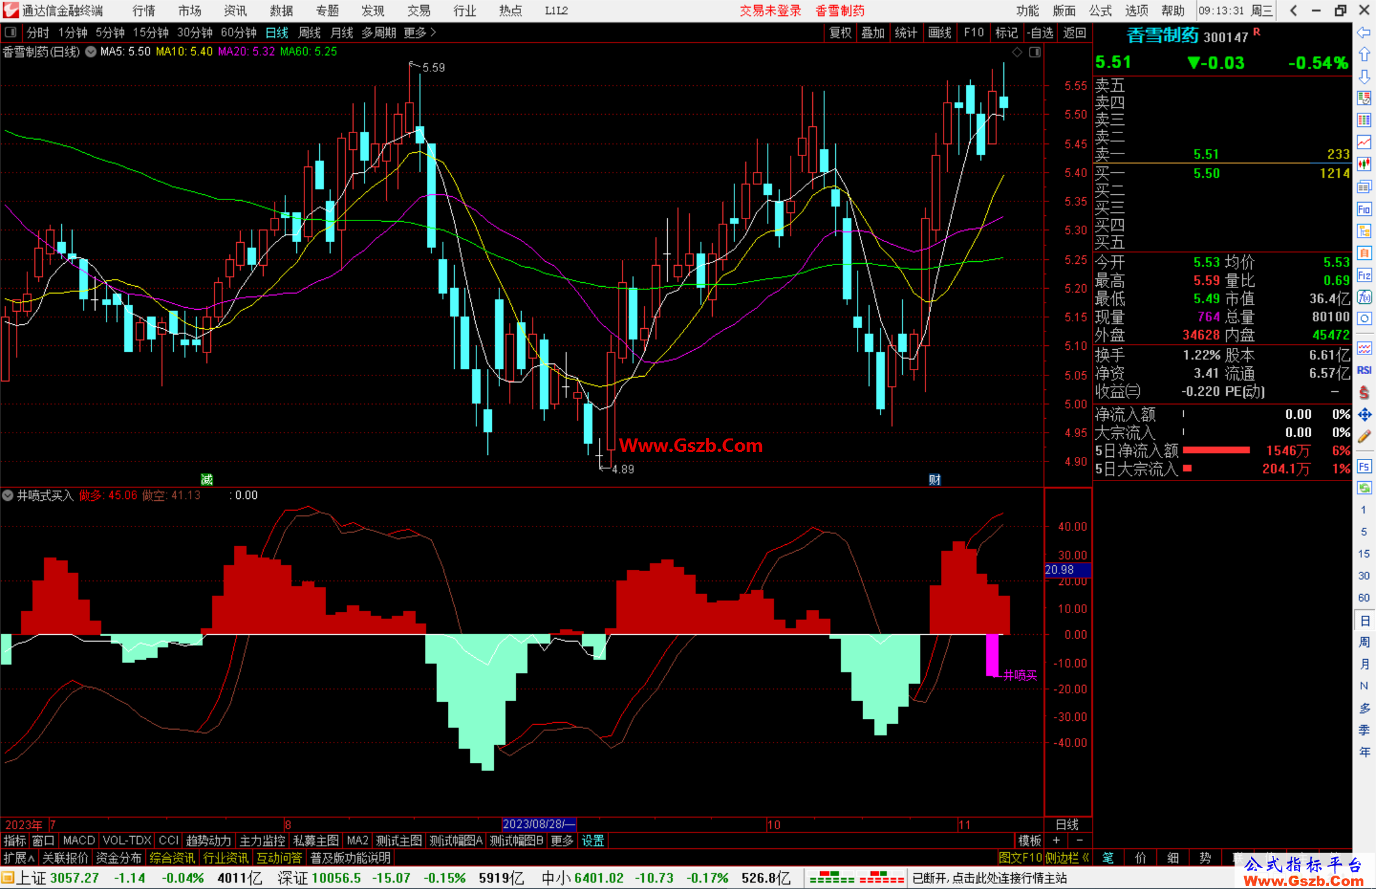Click 交易未登录 login link

(x=770, y=11)
